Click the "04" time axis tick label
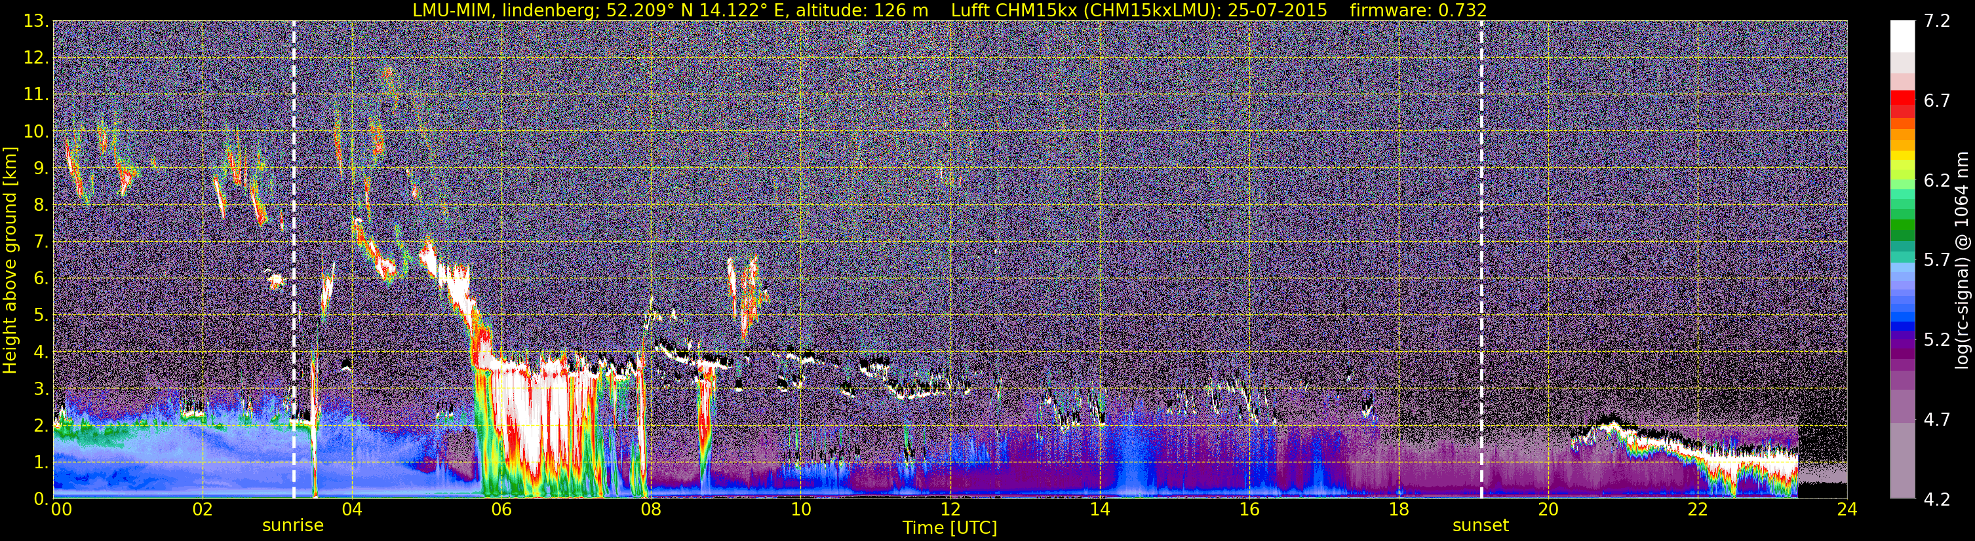Viewport: 1975px width, 541px height. 352,510
